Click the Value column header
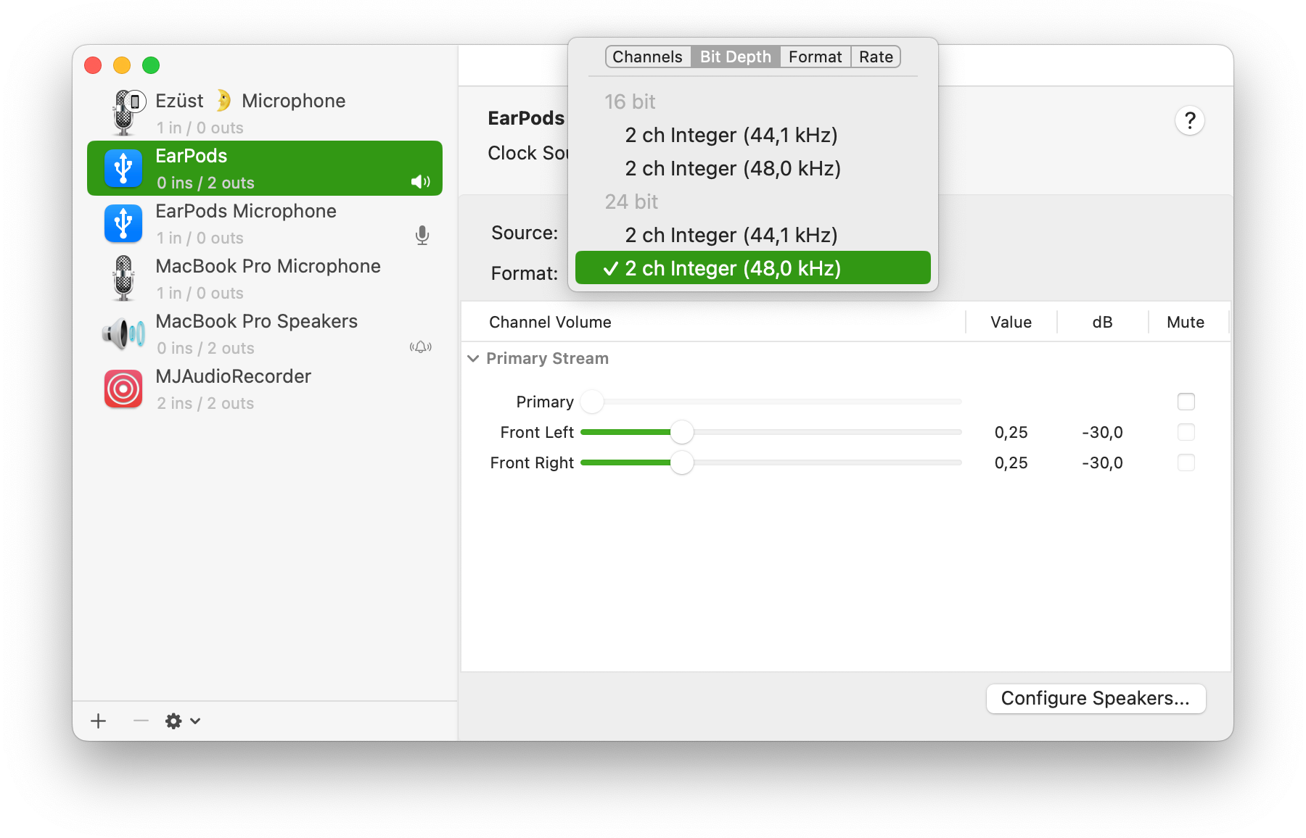Image resolution: width=1306 pixels, height=838 pixels. [x=1011, y=322]
